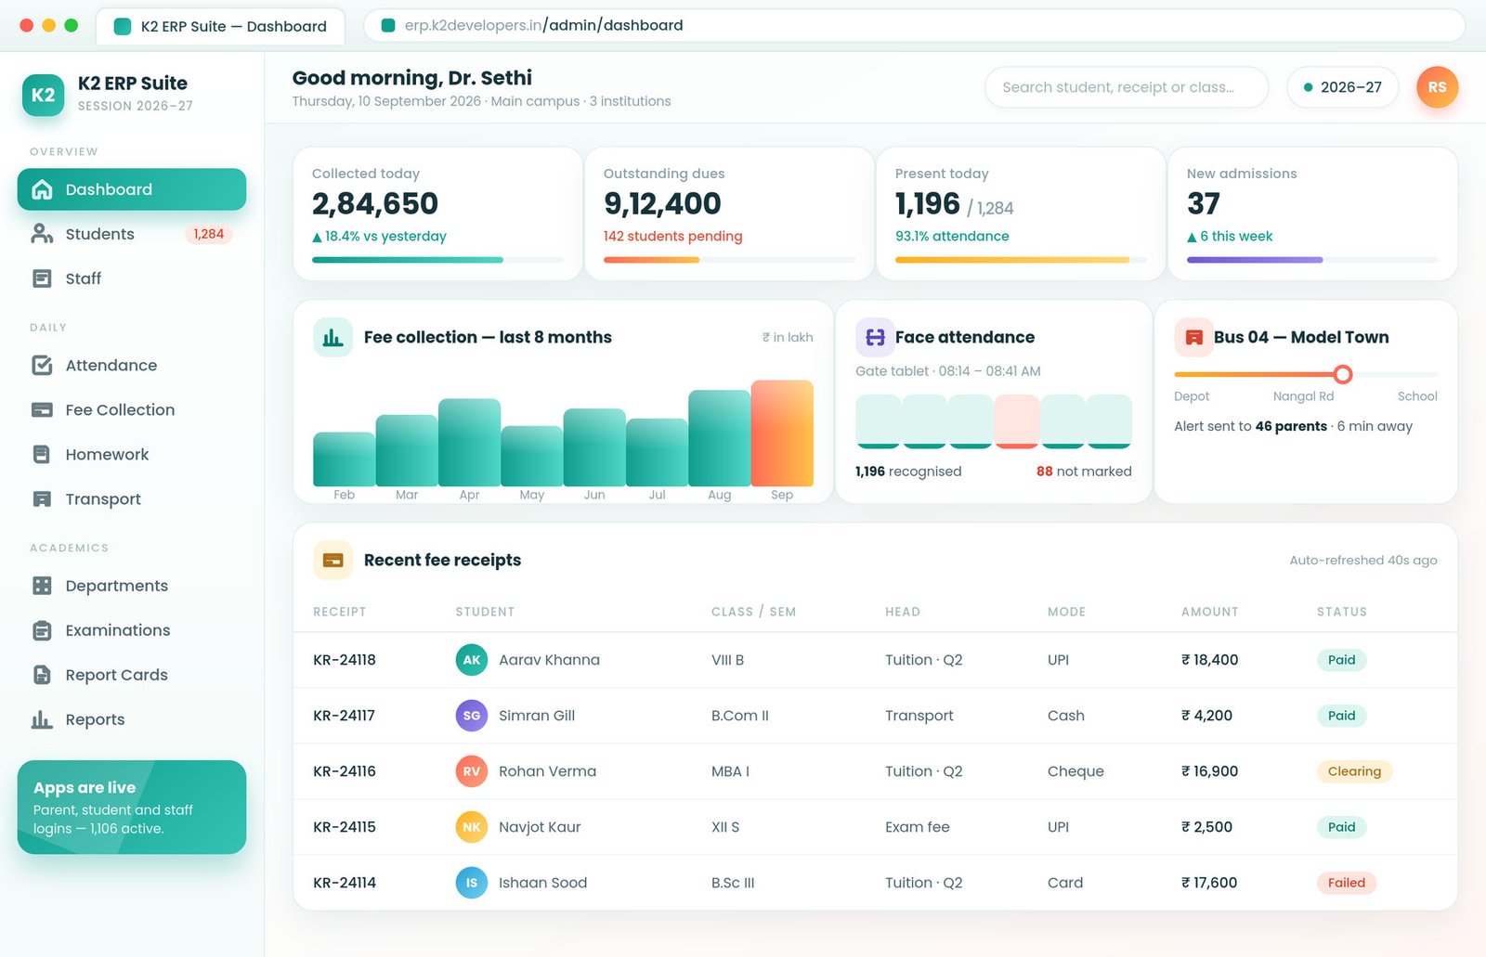
Task: Click the "88 not marked" text
Action: [1084, 472]
